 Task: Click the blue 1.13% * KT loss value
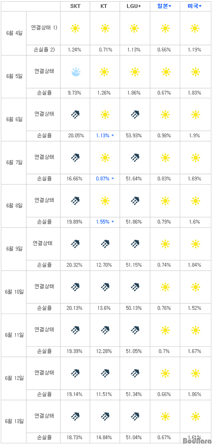click(105, 135)
